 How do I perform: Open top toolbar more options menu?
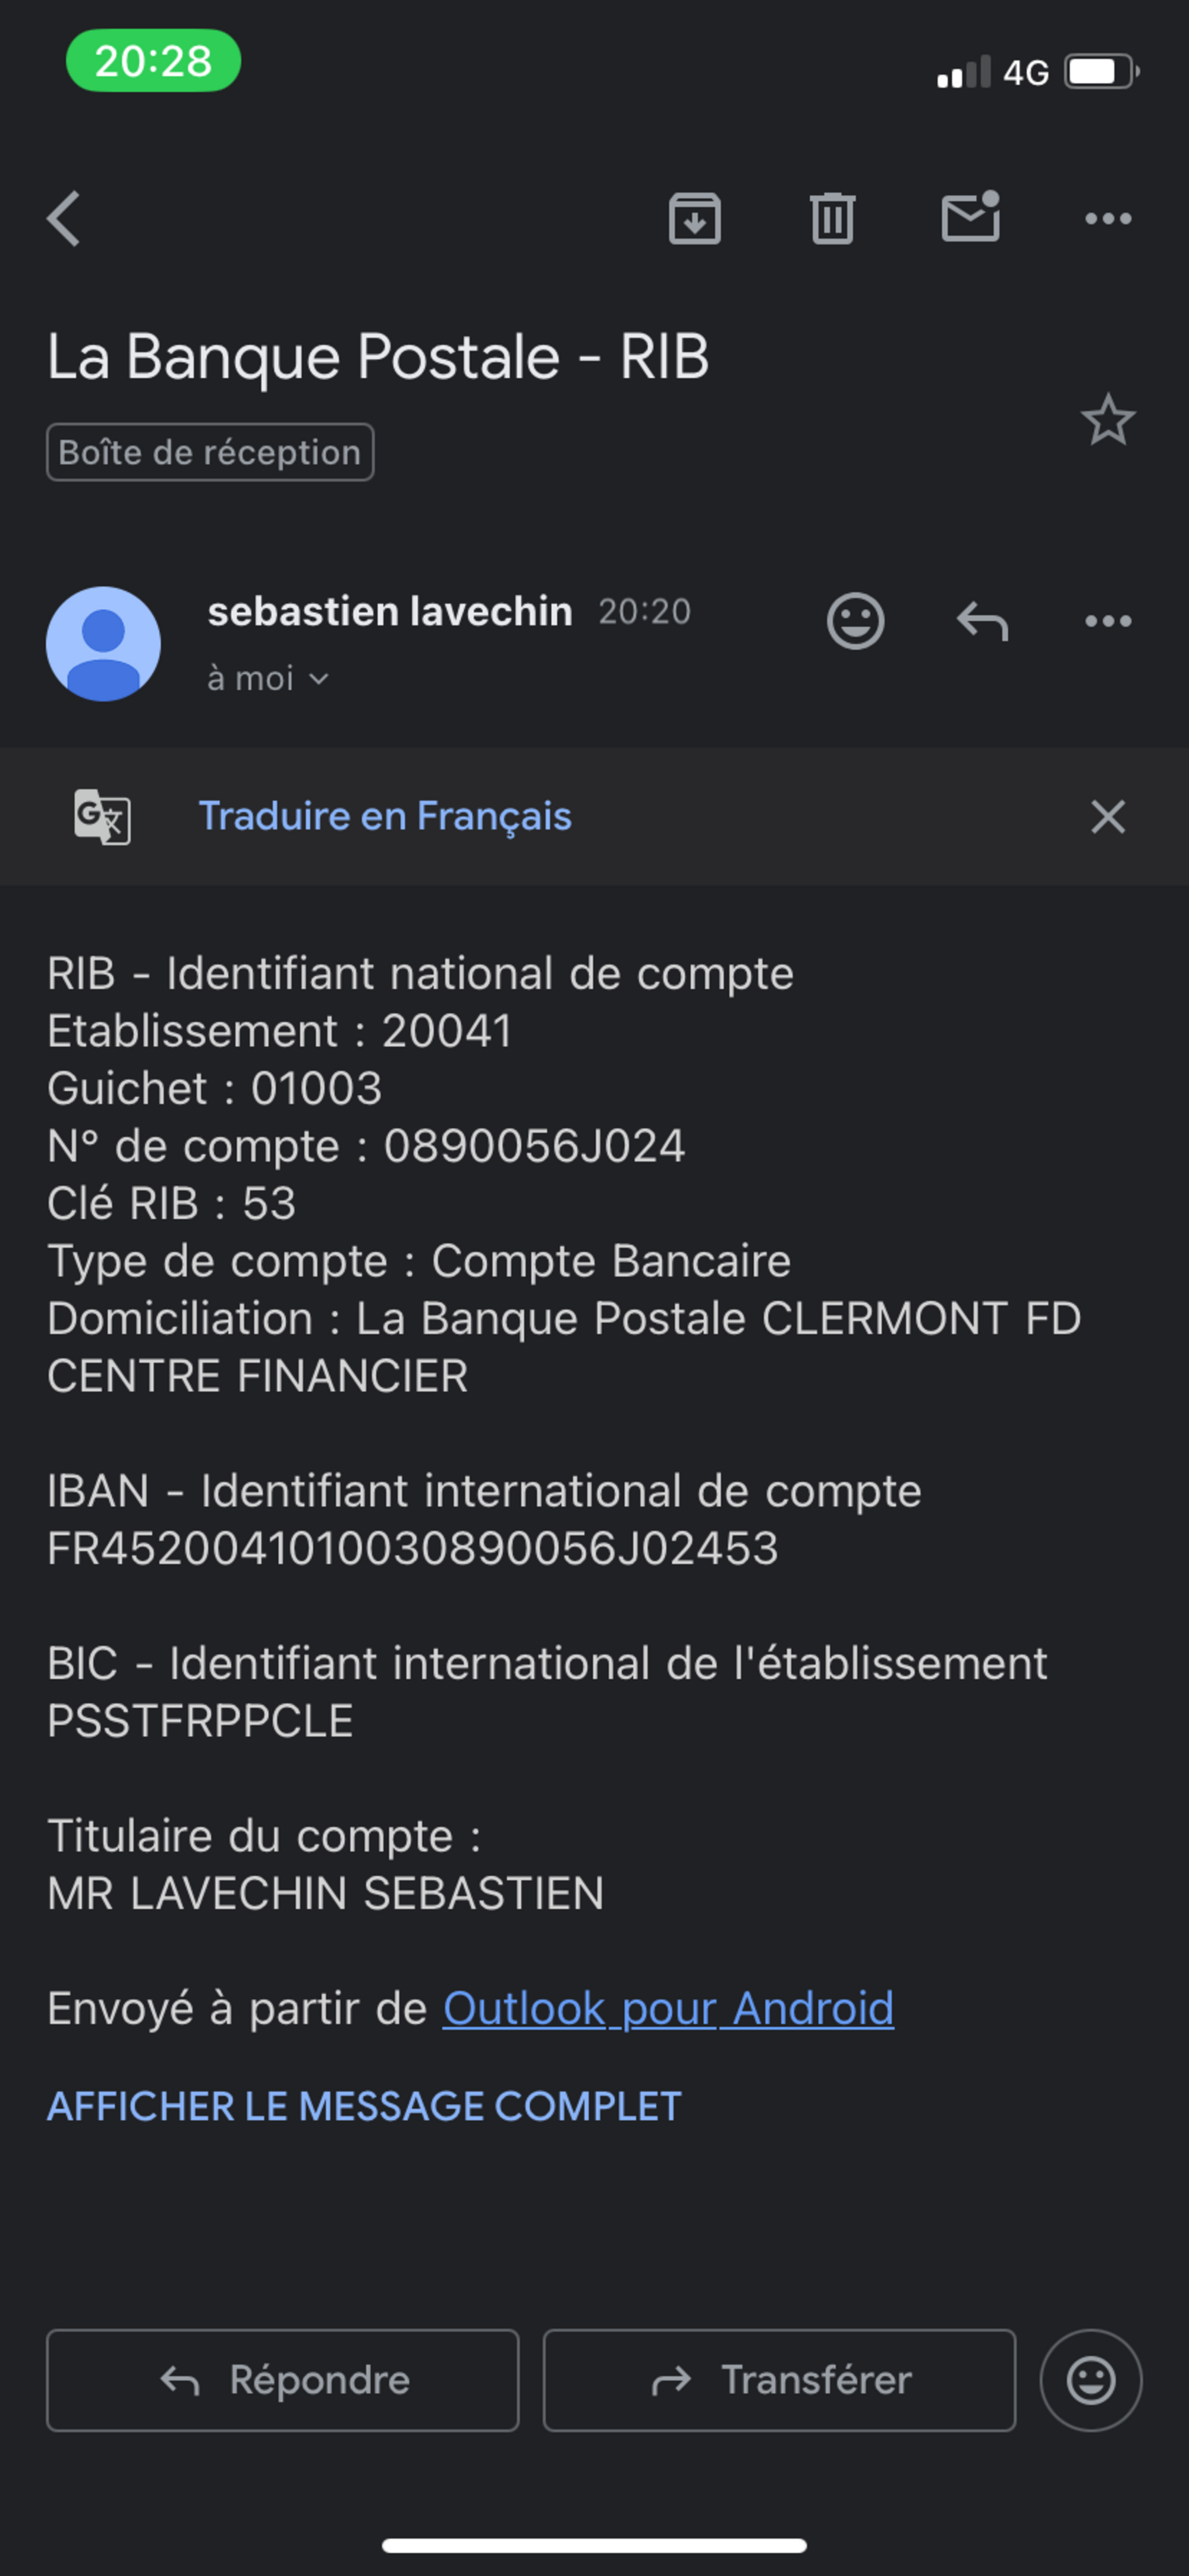pos(1108,218)
